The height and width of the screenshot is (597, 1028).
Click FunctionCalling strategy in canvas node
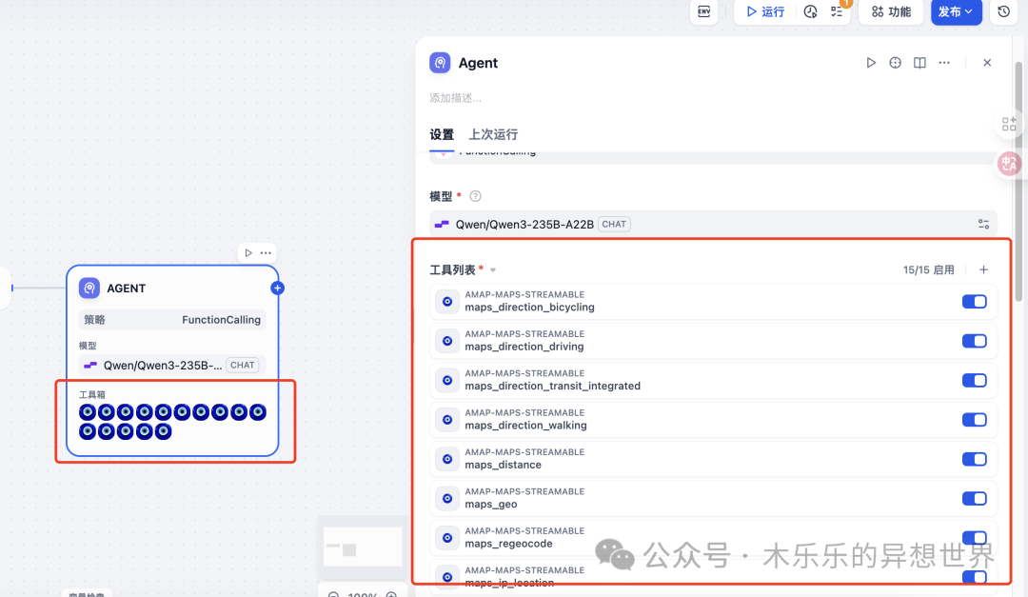click(x=171, y=320)
